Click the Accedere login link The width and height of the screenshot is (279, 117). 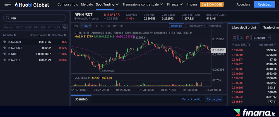pos(243,4)
